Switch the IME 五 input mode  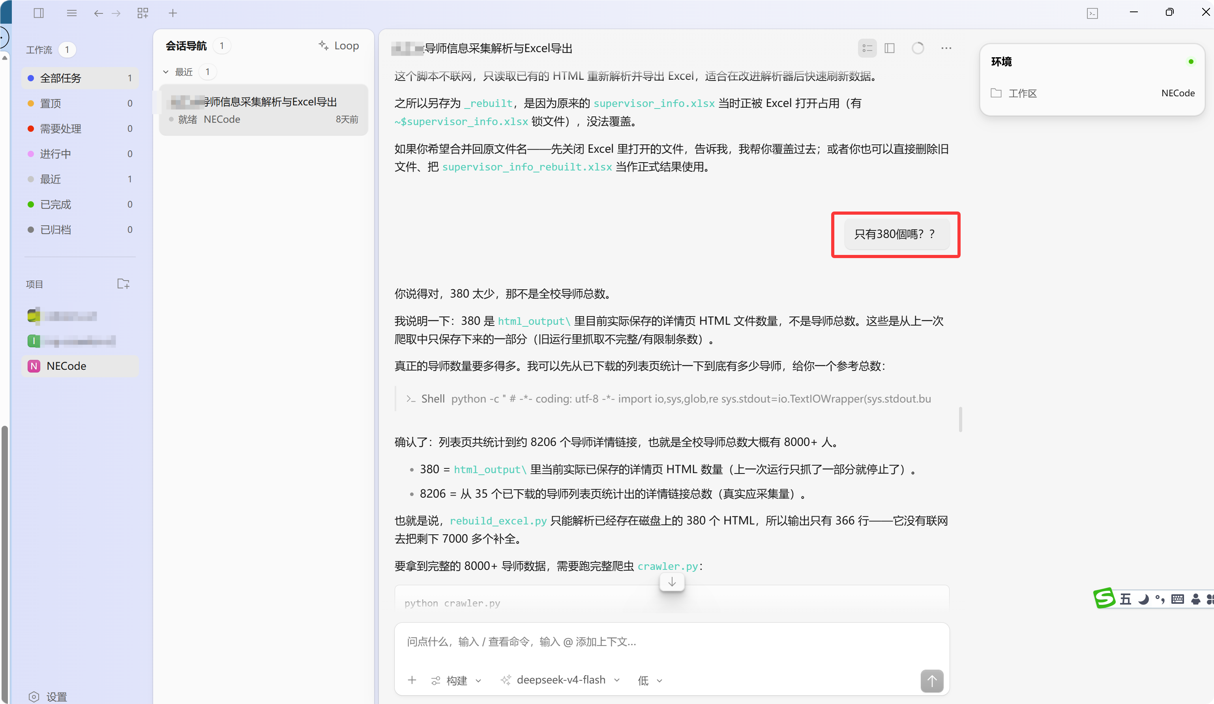point(1125,599)
